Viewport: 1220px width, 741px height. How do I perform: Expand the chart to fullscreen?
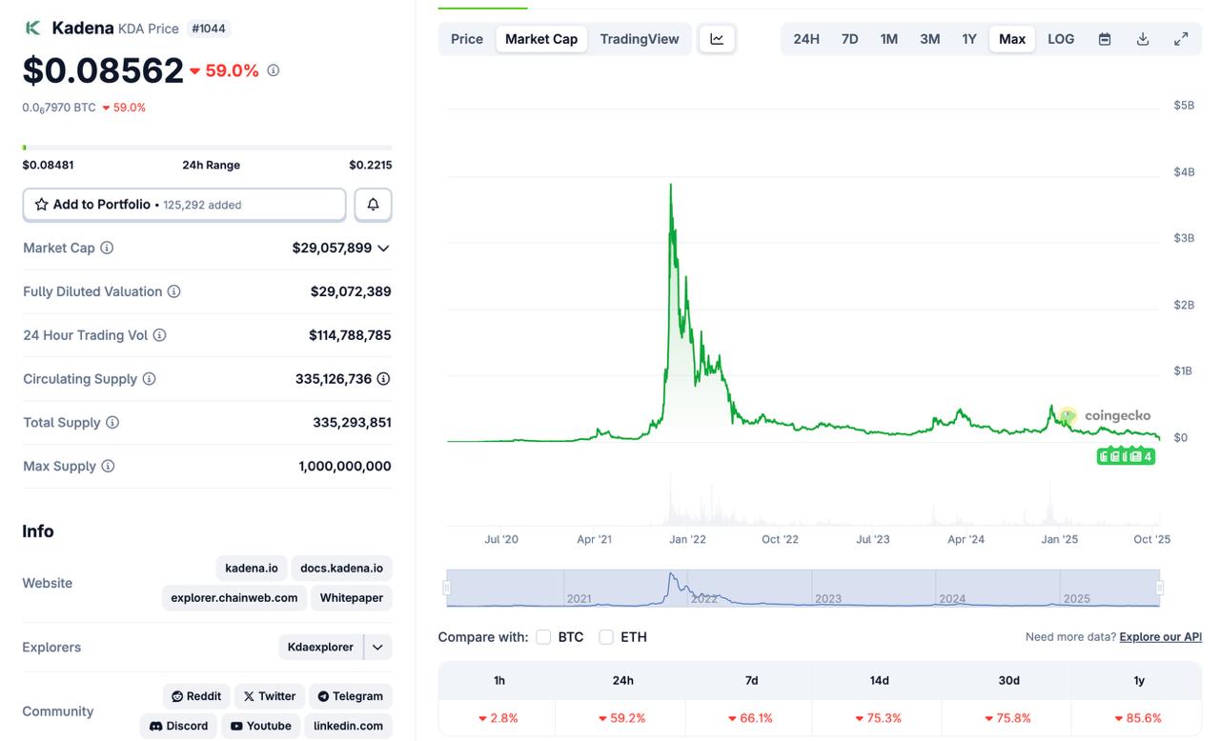coord(1181,39)
